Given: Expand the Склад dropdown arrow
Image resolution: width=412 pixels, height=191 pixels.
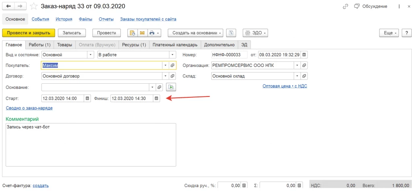Looking at the screenshot, I should pos(297,76).
